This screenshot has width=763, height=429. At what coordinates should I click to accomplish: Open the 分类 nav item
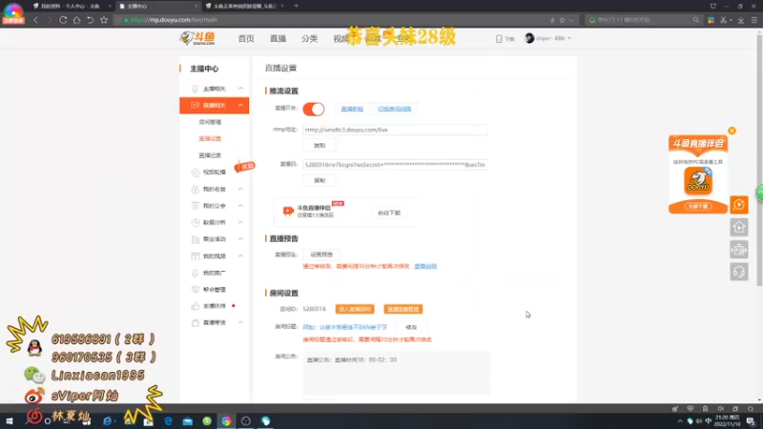(309, 38)
